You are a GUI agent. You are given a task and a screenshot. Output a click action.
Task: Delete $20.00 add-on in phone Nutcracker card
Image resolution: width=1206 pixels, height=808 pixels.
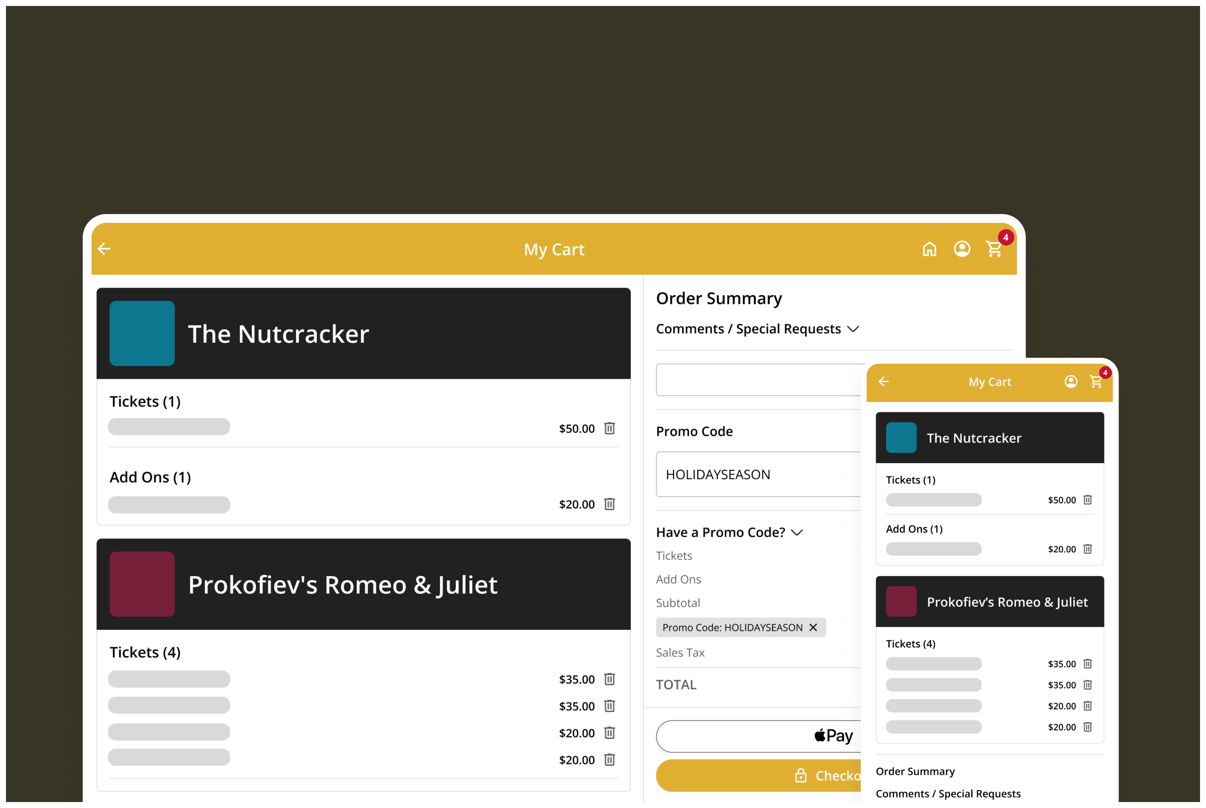click(x=1087, y=549)
